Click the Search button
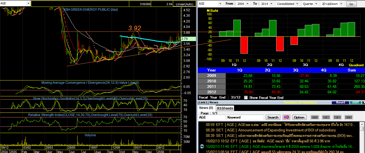The height and width of the screenshot is (153, 365). coord(273,117)
